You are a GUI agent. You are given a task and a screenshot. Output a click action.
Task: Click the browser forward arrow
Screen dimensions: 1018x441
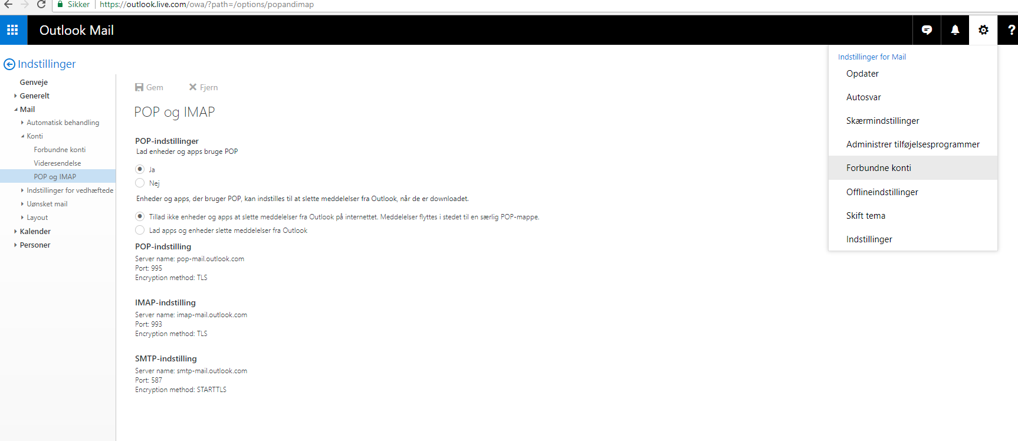(25, 5)
